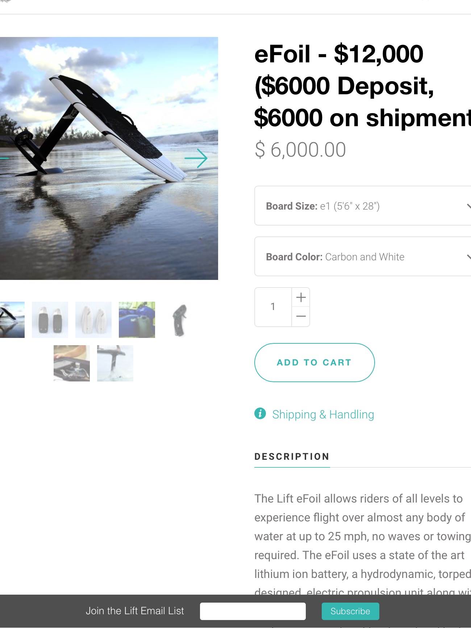The height and width of the screenshot is (628, 471).
Task: Select the beach eFoil thumbnail
Action: 12,320
